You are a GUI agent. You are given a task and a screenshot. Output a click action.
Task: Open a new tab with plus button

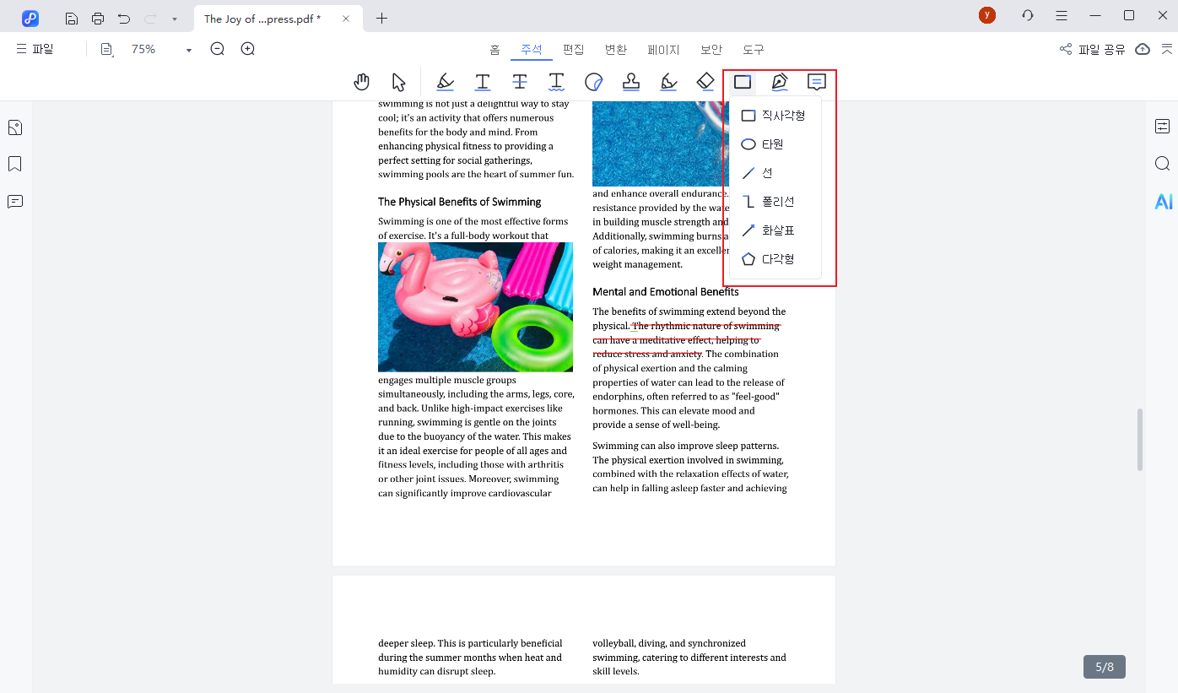(x=381, y=19)
